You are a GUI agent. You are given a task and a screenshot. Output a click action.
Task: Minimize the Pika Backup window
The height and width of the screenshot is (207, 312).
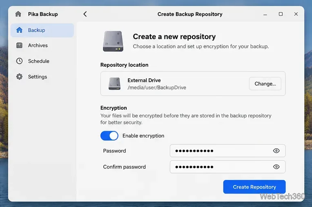[265, 14]
